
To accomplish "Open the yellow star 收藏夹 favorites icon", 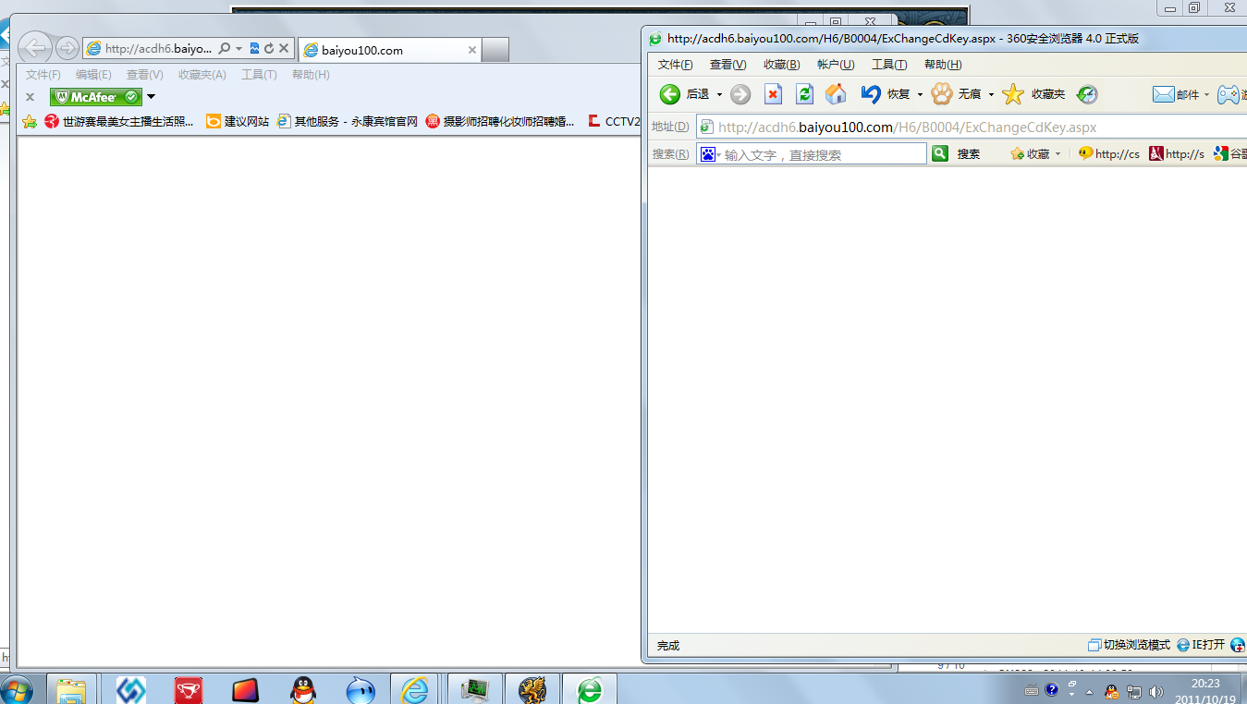I will point(1013,94).
